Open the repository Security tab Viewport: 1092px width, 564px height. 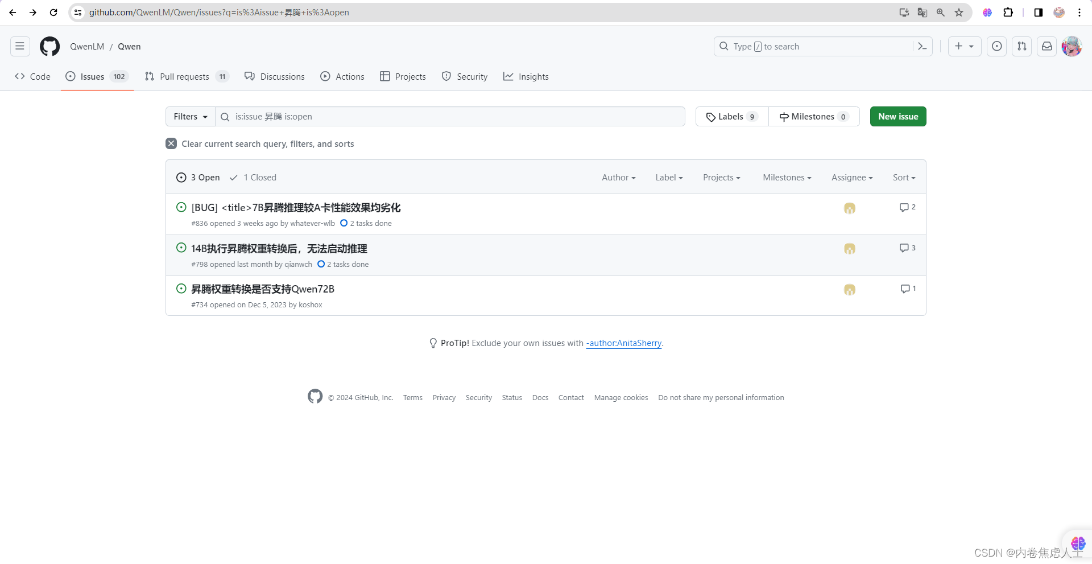[x=465, y=76]
